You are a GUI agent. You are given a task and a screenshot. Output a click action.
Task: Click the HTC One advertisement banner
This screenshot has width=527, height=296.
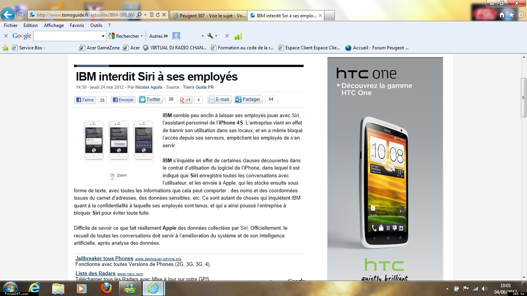click(385, 169)
